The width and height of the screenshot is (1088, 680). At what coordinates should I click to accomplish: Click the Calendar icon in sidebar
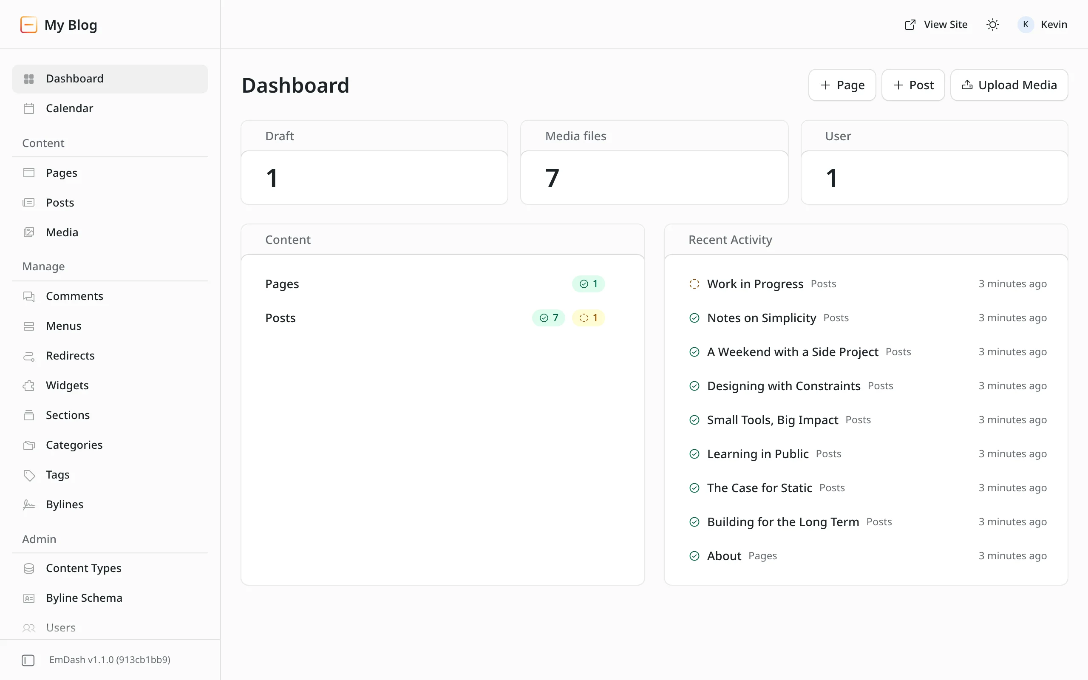(29, 108)
